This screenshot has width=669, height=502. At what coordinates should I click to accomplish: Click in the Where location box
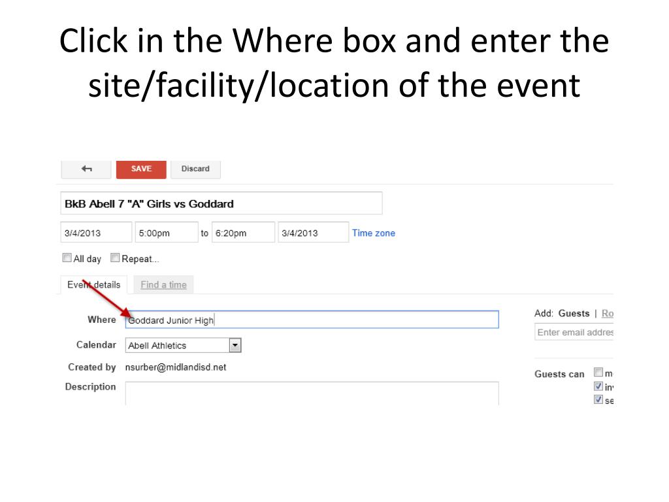312,320
